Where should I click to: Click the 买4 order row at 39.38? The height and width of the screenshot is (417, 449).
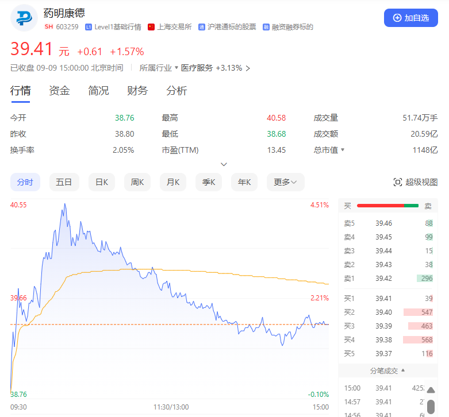(x=388, y=340)
